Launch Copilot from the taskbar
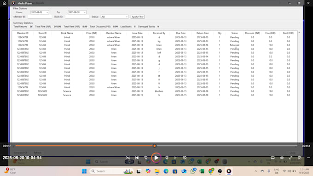This screenshot has width=313, height=176. [x=148, y=171]
